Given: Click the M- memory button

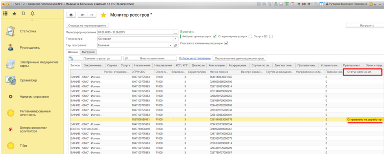Looking at the screenshot, I should 310,4.
